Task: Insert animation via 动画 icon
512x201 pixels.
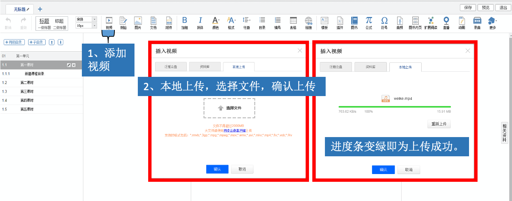Action: click(x=462, y=21)
